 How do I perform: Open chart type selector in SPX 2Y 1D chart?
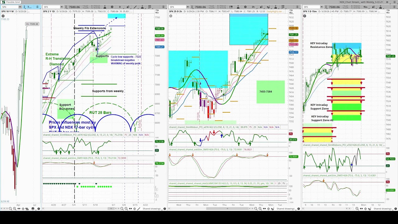click(x=128, y=7)
